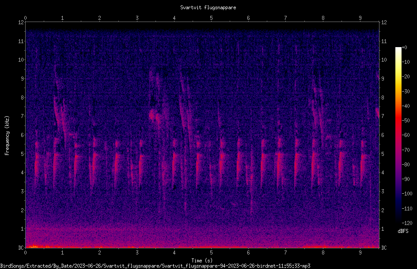Click the 'dBFS' label under the color scale
The width and height of the screenshot is (417, 269).
click(x=403, y=231)
